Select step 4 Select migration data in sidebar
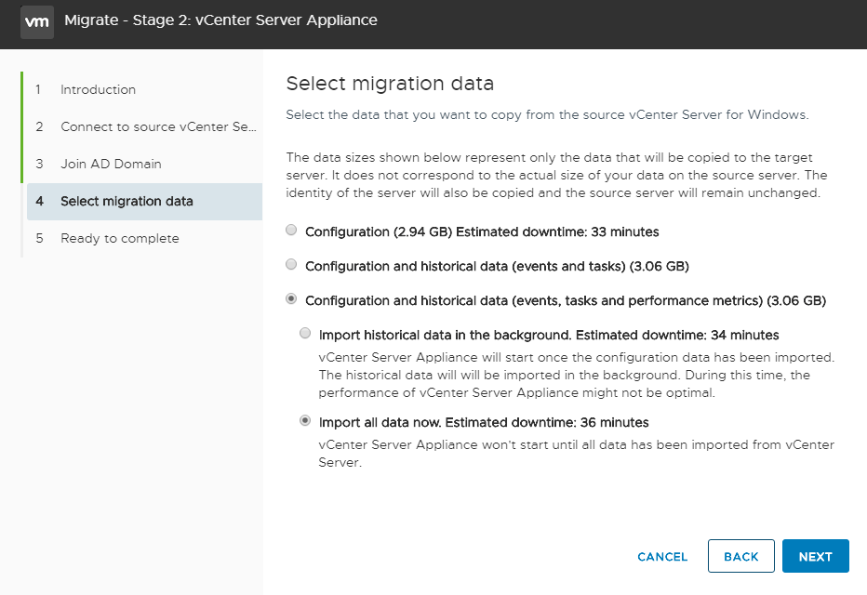Image resolution: width=867 pixels, height=595 pixels. point(127,202)
